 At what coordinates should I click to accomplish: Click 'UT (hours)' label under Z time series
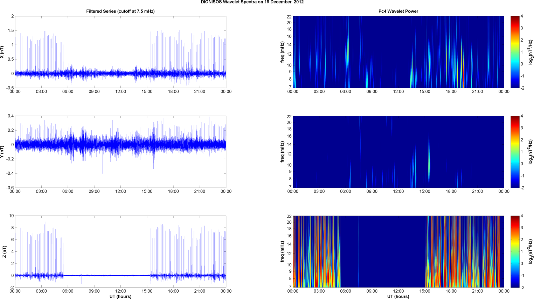(120, 296)
